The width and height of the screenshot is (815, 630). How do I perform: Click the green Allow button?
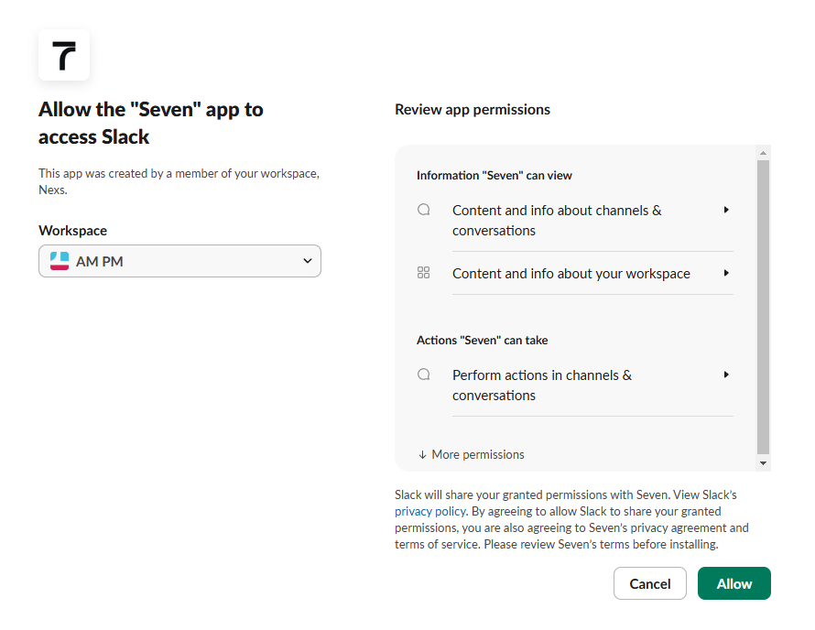click(733, 583)
